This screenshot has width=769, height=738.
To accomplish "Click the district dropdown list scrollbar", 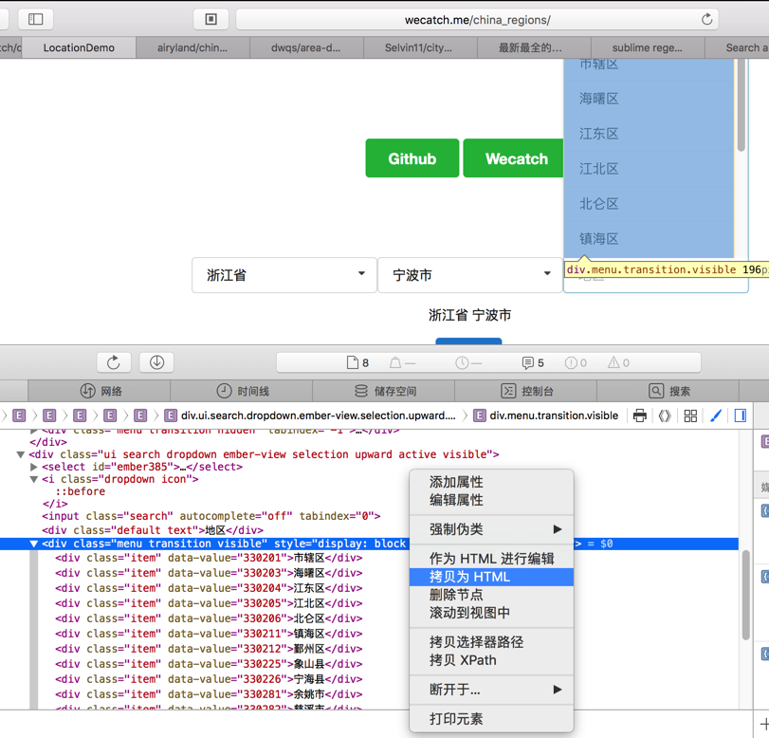I will click(741, 105).
